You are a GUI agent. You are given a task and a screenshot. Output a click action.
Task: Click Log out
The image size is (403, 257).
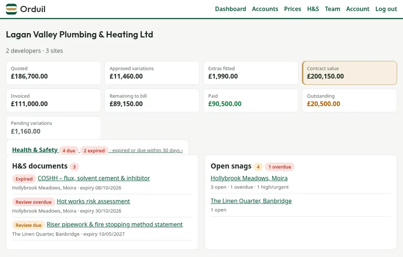pos(386,9)
